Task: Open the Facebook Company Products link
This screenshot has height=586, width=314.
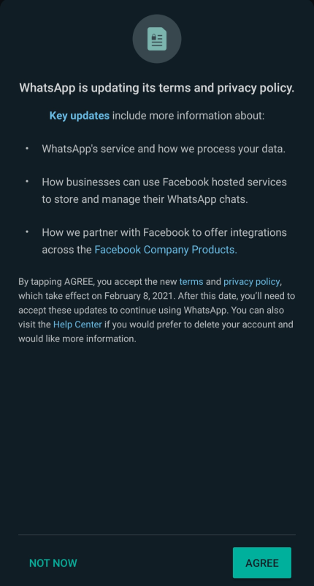Action: [166, 250]
